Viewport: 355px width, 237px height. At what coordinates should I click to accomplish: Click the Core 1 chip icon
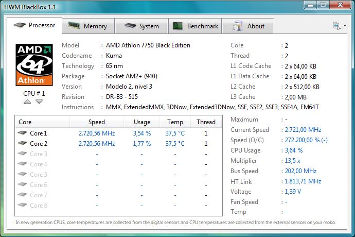[23, 133]
